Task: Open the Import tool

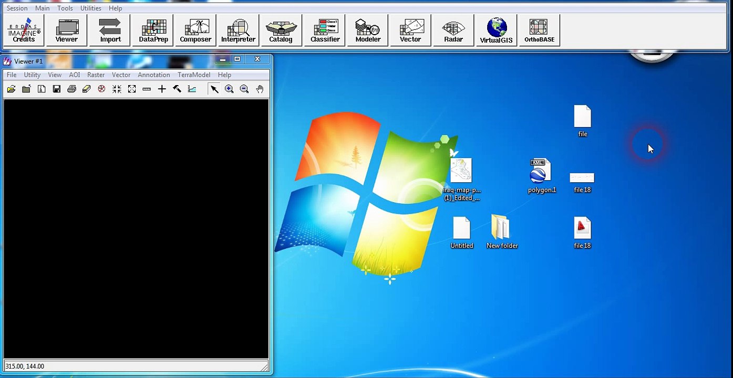Action: click(110, 30)
